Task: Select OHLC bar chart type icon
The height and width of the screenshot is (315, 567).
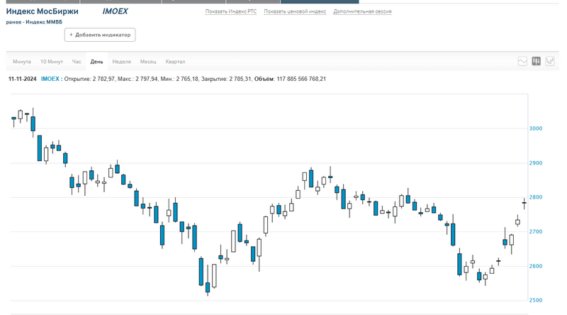Action: 550,62
